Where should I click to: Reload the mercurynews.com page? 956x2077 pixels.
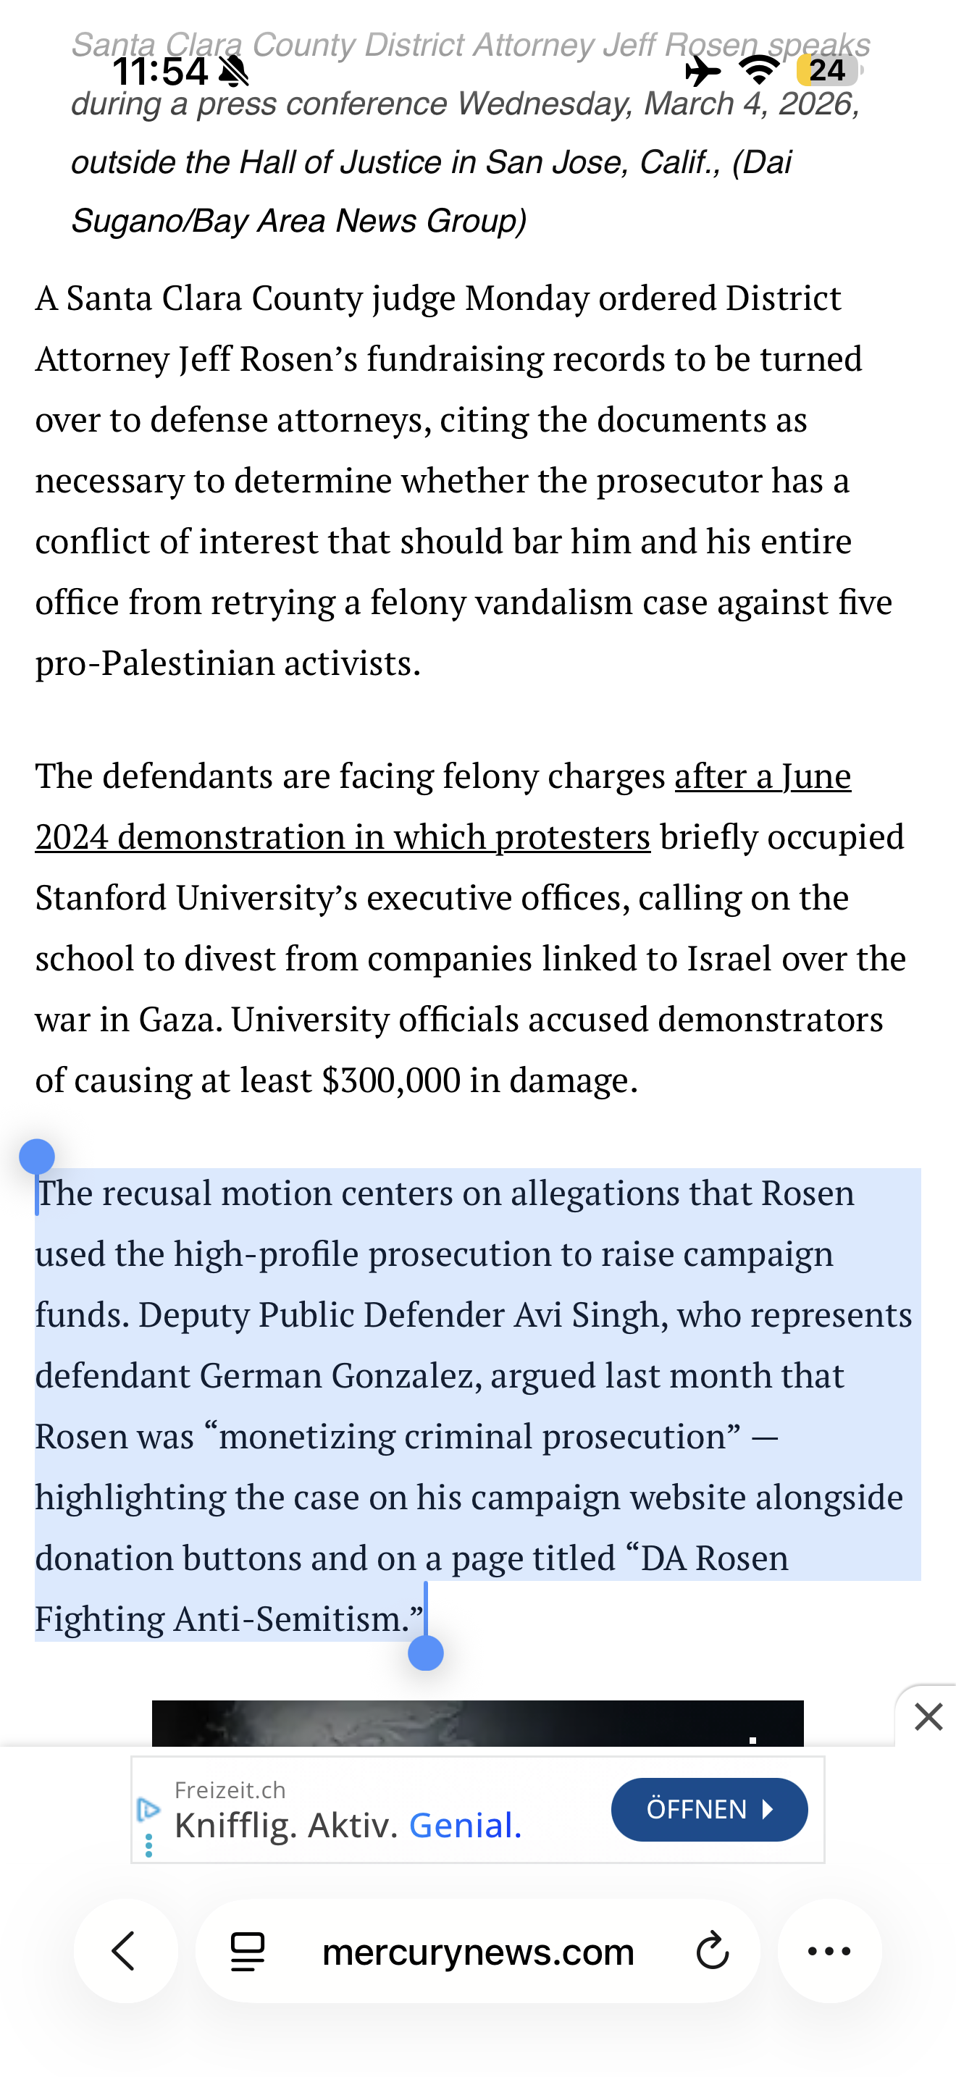pyautogui.click(x=712, y=1952)
